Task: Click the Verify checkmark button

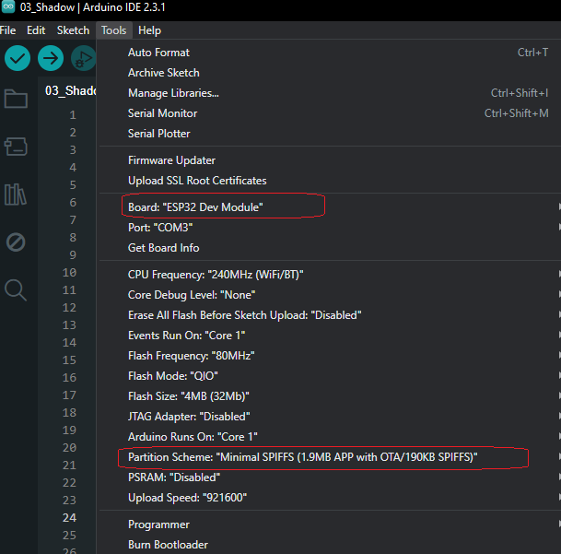Action: [18, 58]
